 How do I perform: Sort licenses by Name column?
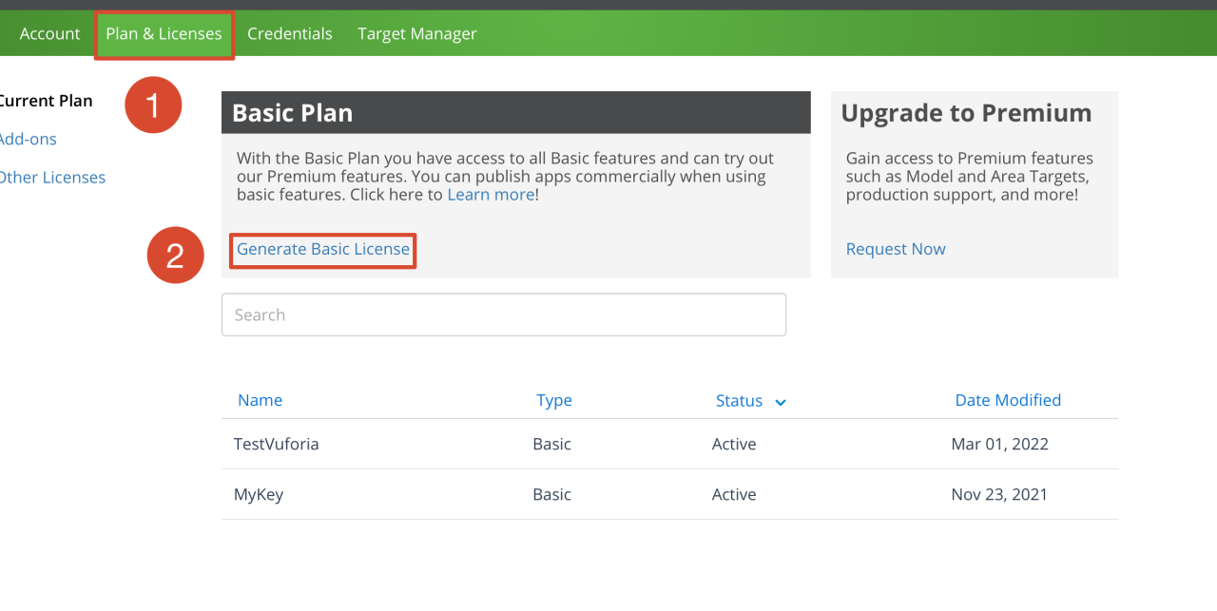pyautogui.click(x=260, y=400)
